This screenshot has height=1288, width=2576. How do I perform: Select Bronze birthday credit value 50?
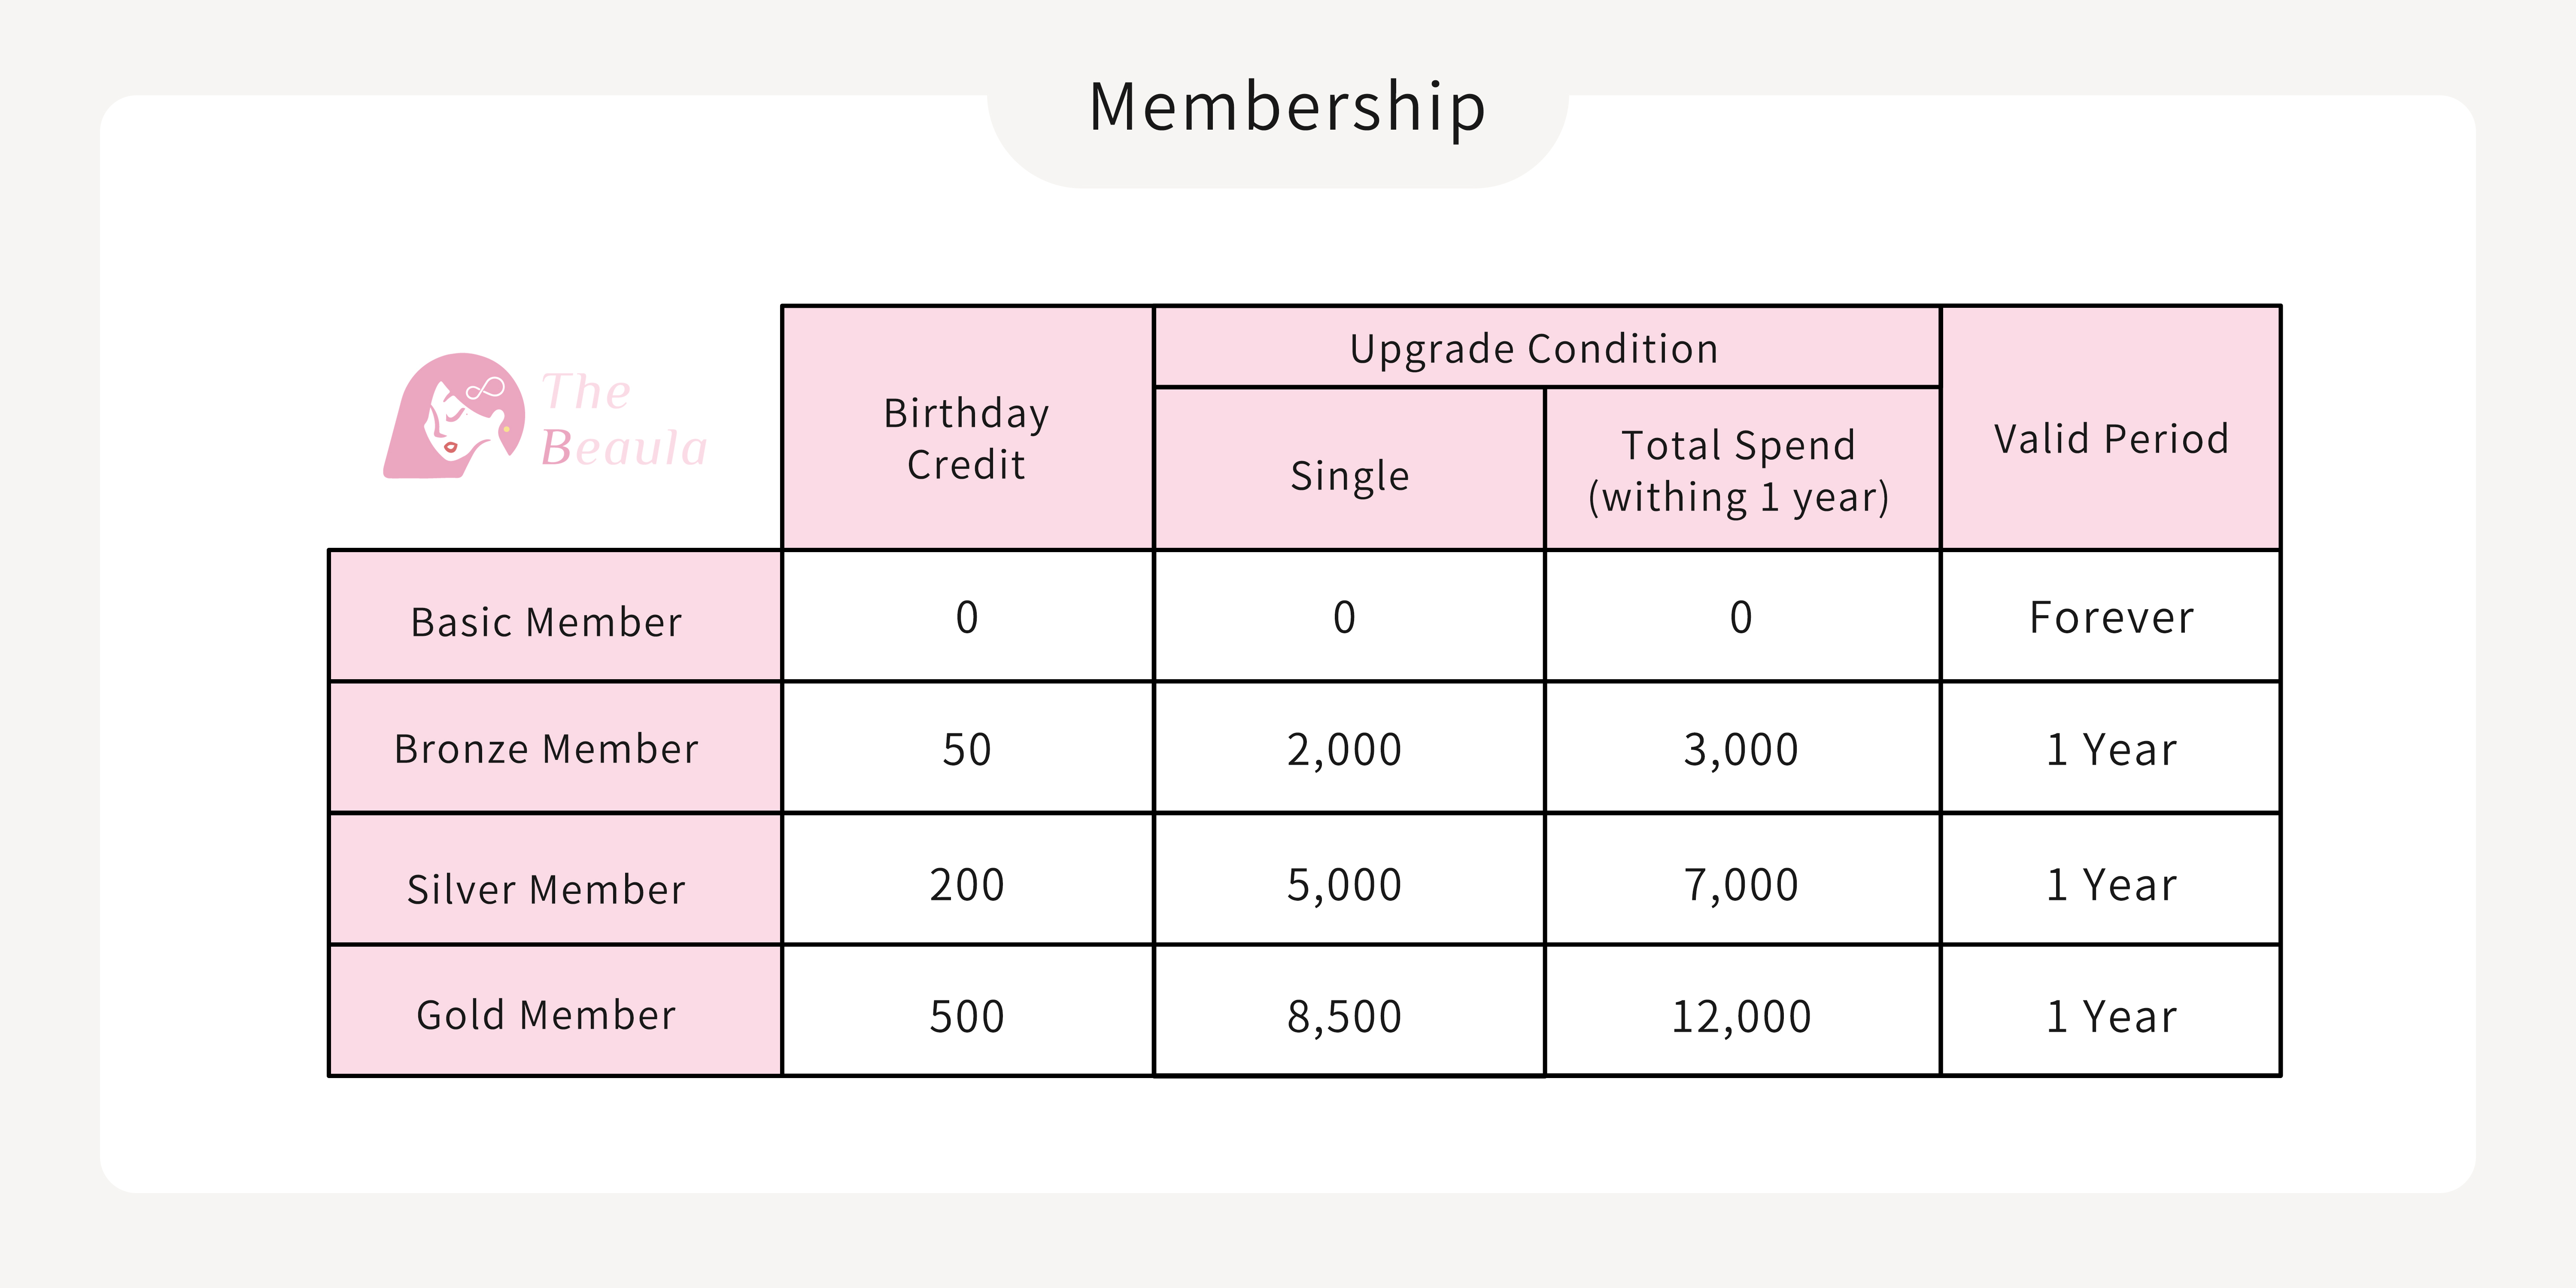[967, 747]
